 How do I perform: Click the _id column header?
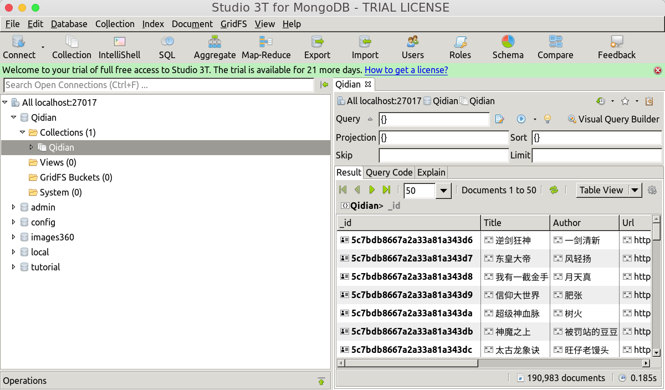point(408,223)
